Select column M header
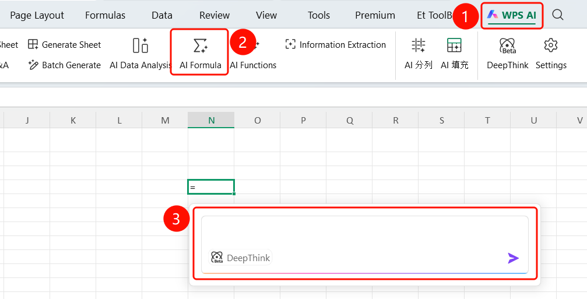Image resolution: width=587 pixels, height=299 pixels. (x=165, y=120)
